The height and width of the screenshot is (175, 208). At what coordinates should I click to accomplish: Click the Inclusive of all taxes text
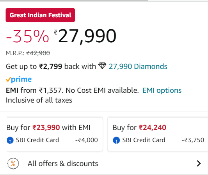(39, 100)
